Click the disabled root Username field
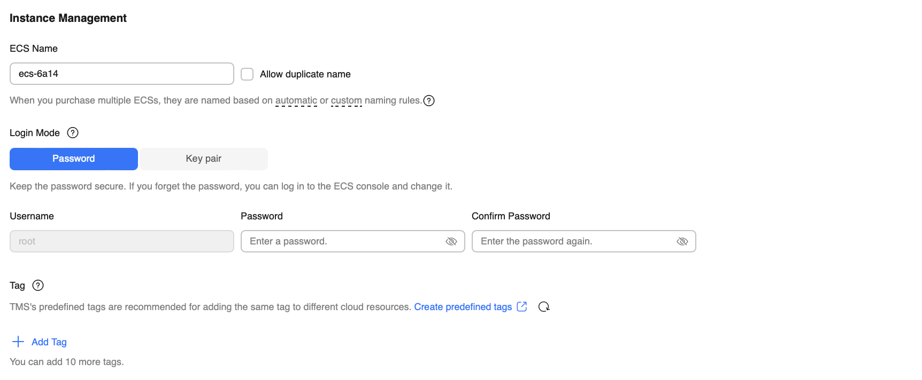Screen dimensions: 922x380 (x=121, y=241)
